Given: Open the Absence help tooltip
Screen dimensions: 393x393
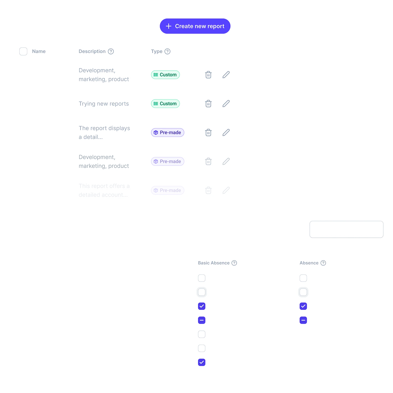Looking at the screenshot, I should click(x=323, y=263).
